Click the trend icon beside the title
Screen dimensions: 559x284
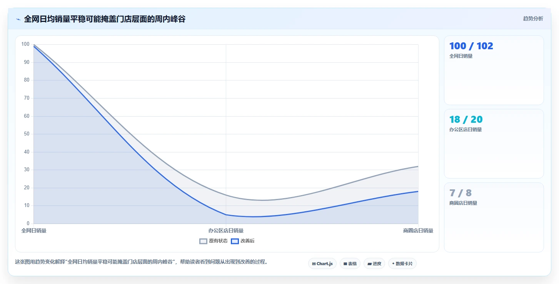tap(18, 19)
